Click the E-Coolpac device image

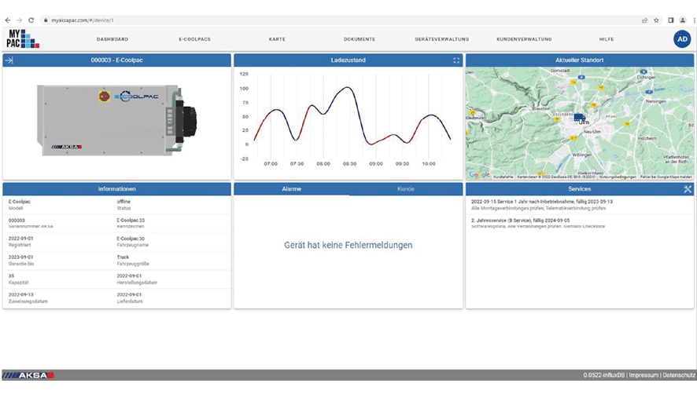(117, 120)
